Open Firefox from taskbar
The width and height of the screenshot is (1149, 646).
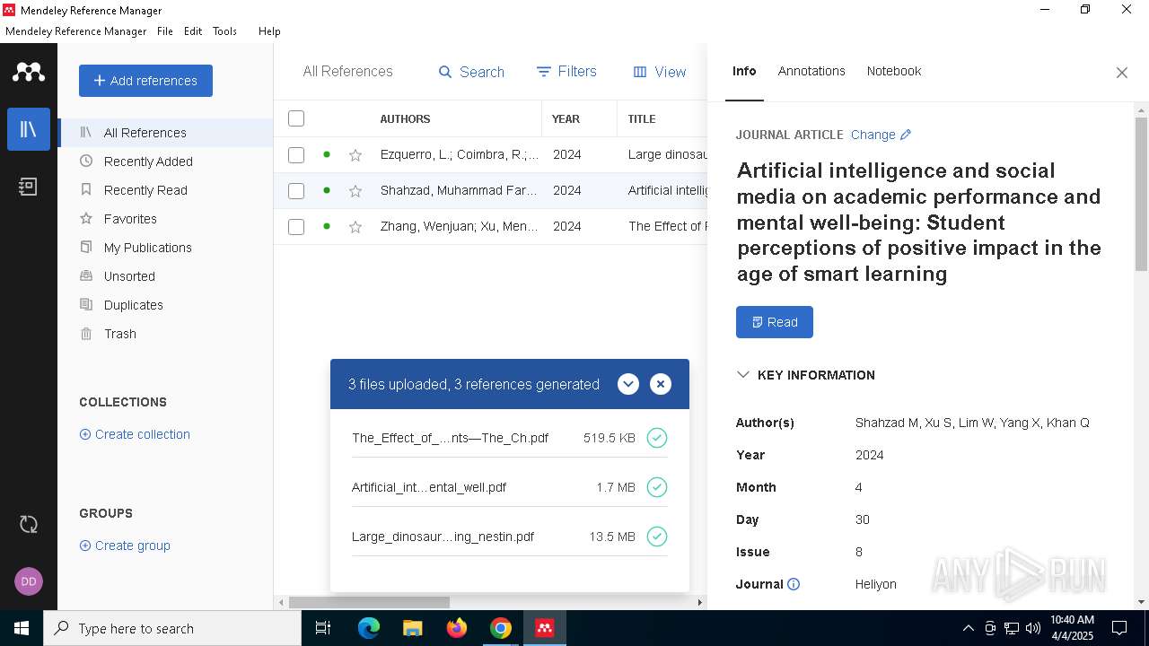(x=457, y=628)
